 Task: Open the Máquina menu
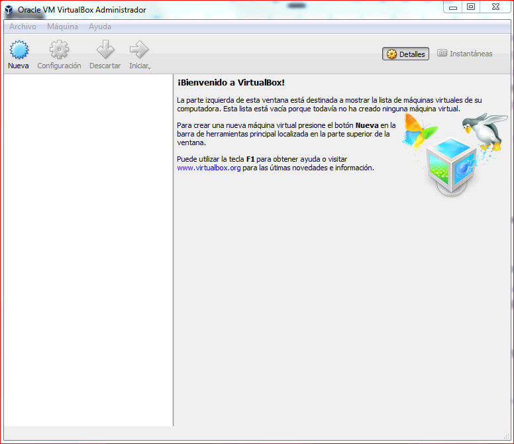pyautogui.click(x=62, y=27)
